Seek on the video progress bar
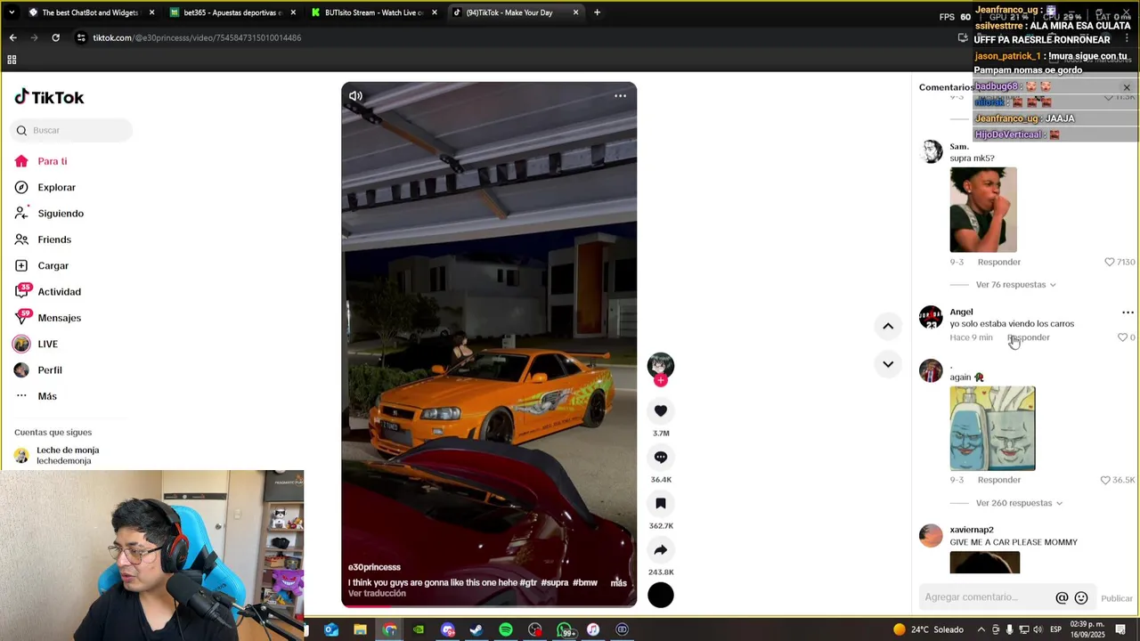Image resolution: width=1140 pixels, height=641 pixels. pos(489,606)
